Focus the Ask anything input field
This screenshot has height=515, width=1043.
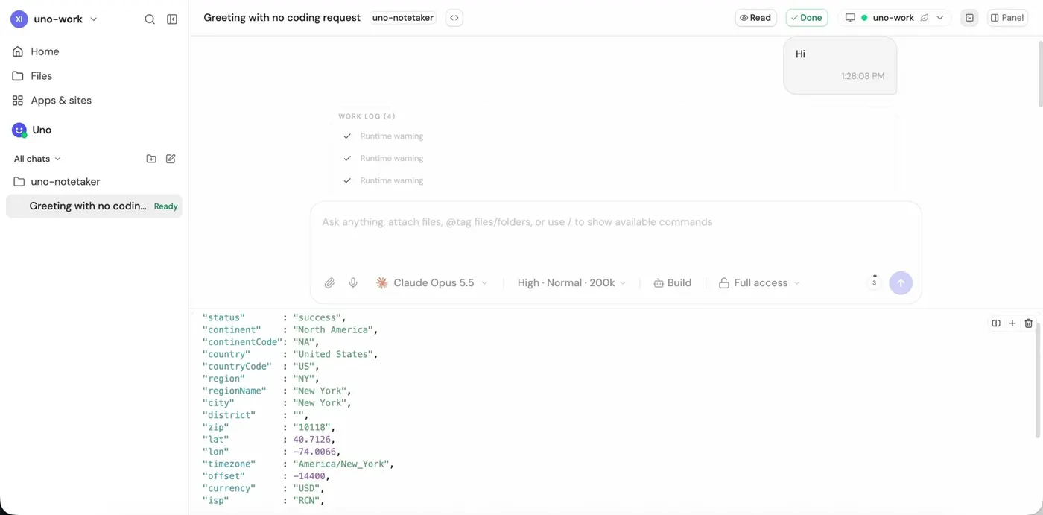(x=615, y=222)
